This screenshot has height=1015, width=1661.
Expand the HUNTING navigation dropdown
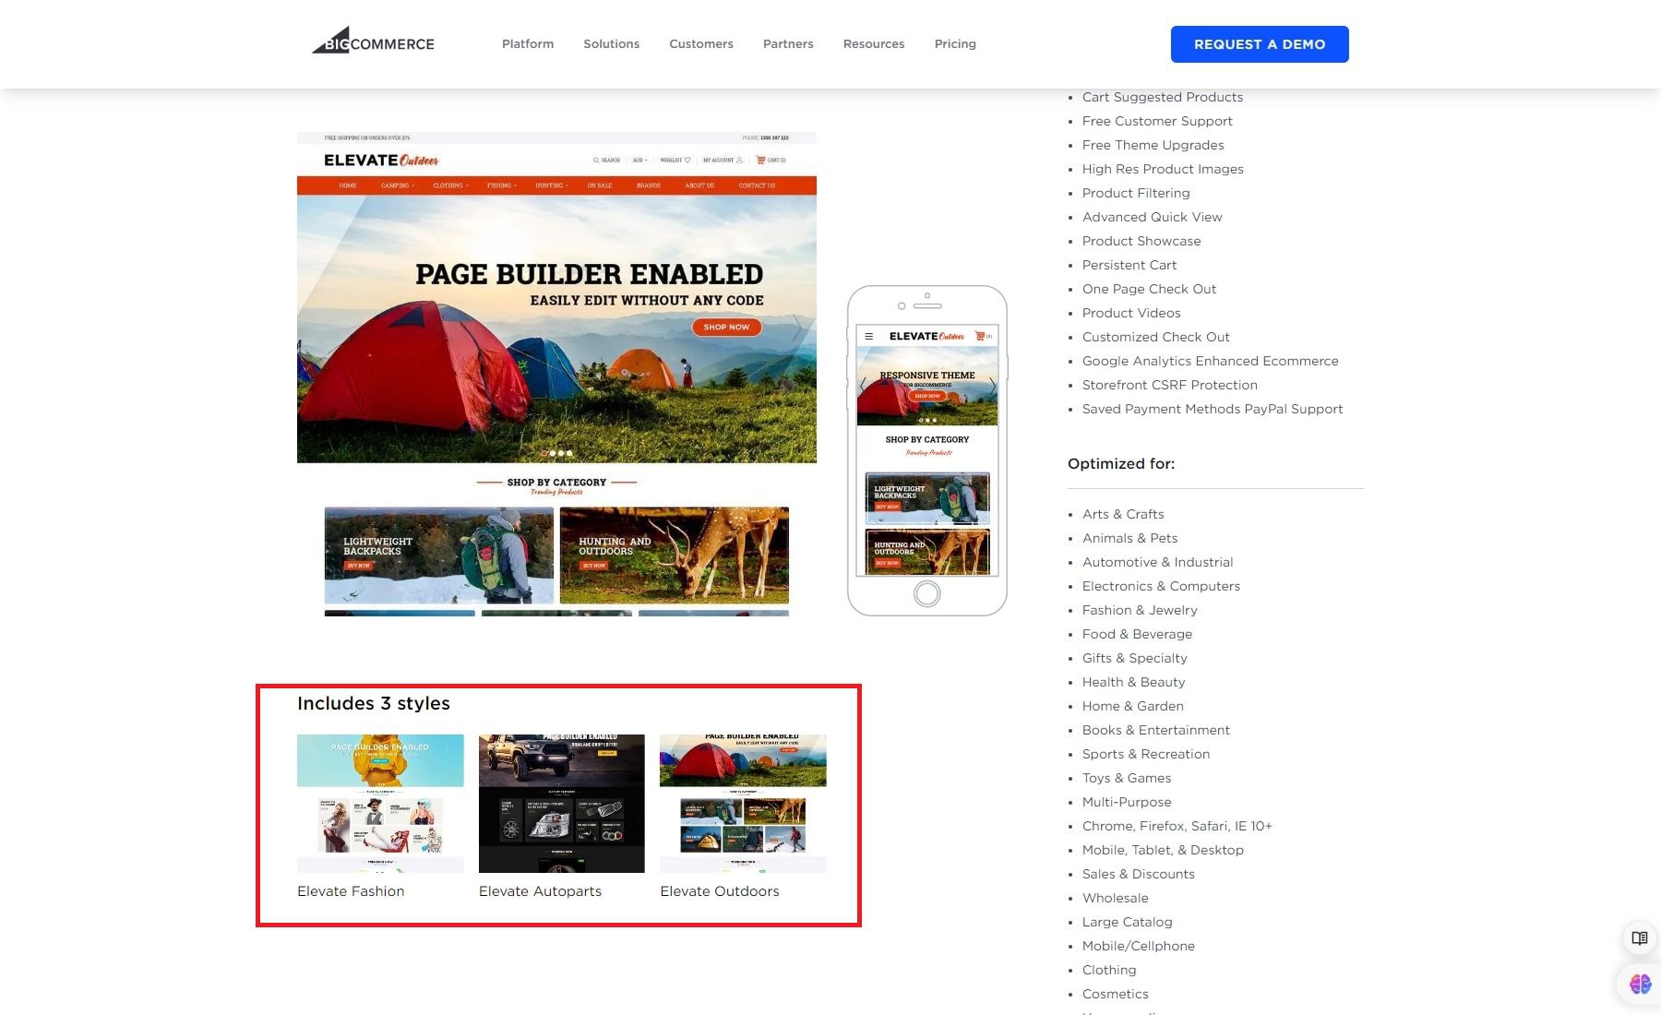(551, 185)
